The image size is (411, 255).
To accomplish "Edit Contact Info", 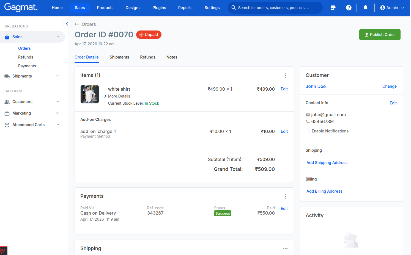I will pos(393,103).
